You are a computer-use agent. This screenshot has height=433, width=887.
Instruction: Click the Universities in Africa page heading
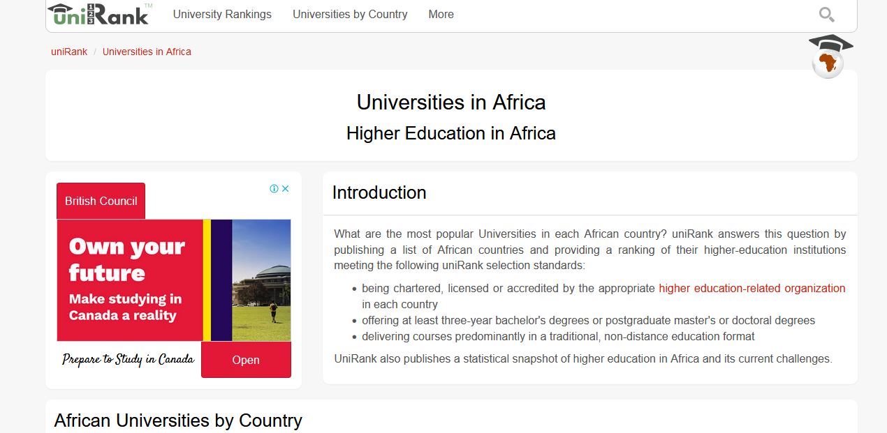coord(451,102)
